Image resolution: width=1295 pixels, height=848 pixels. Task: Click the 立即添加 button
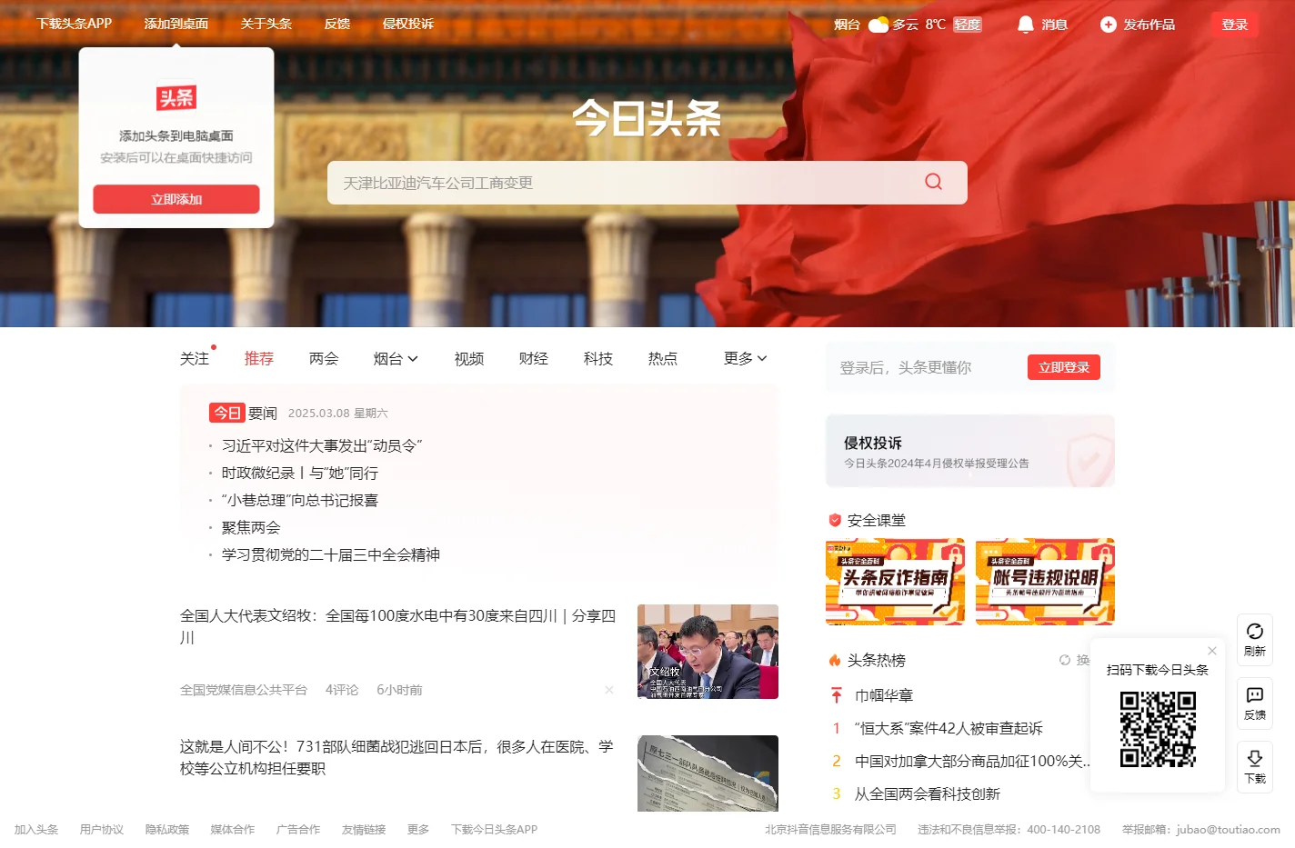pyautogui.click(x=176, y=199)
